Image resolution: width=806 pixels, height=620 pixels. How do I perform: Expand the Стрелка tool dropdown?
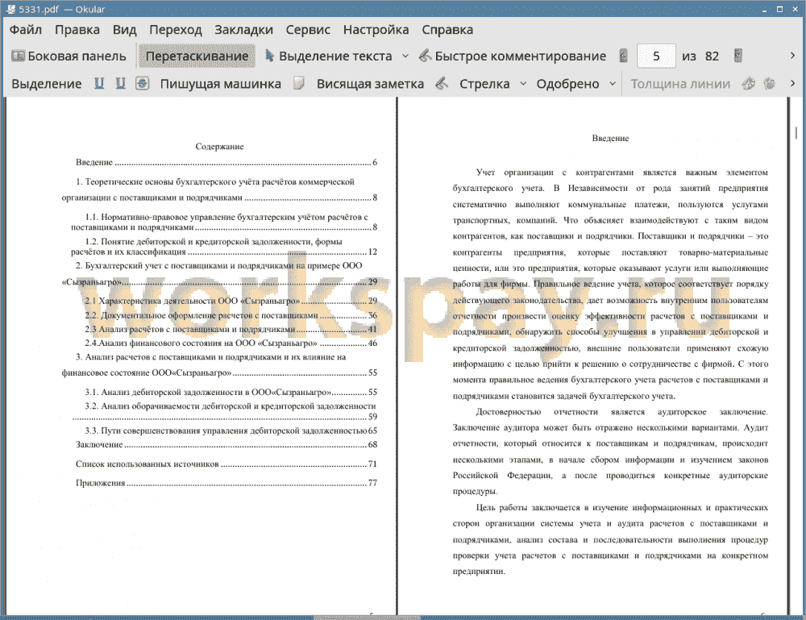pyautogui.click(x=523, y=84)
